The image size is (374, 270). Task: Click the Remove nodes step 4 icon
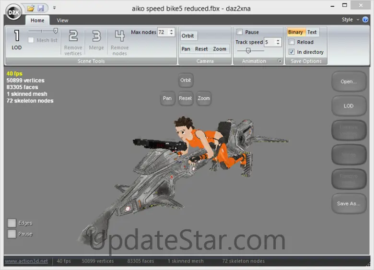[x=119, y=36]
